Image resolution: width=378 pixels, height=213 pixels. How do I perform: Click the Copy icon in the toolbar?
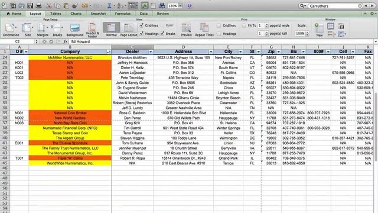pyautogui.click(x=57, y=5)
